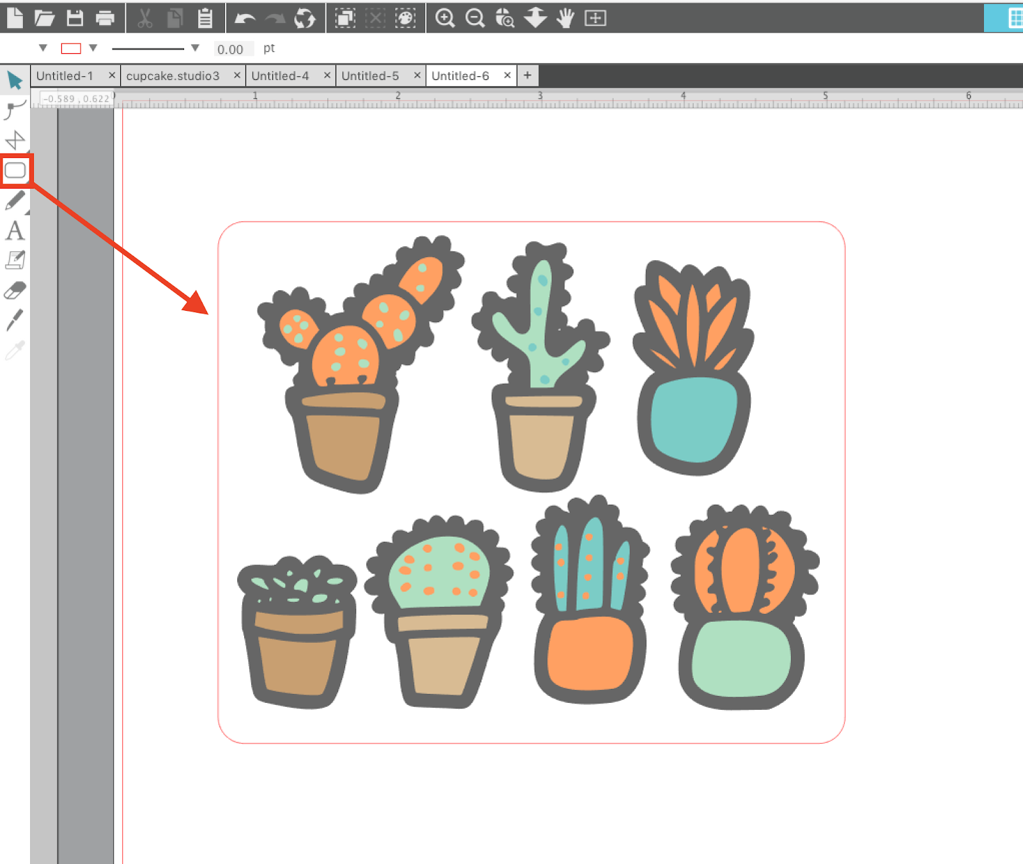Select the Eraser tool
This screenshot has width=1023, height=864.
15,290
